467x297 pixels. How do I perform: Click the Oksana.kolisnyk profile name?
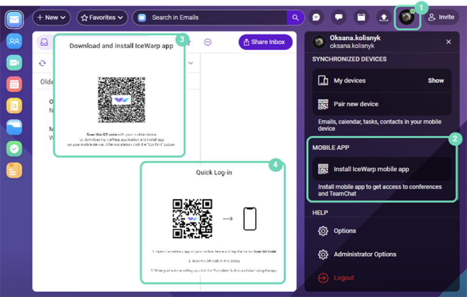tap(355, 38)
